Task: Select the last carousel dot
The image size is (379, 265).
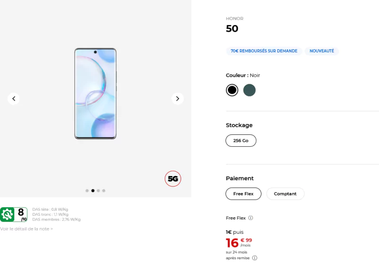Action: (x=104, y=191)
